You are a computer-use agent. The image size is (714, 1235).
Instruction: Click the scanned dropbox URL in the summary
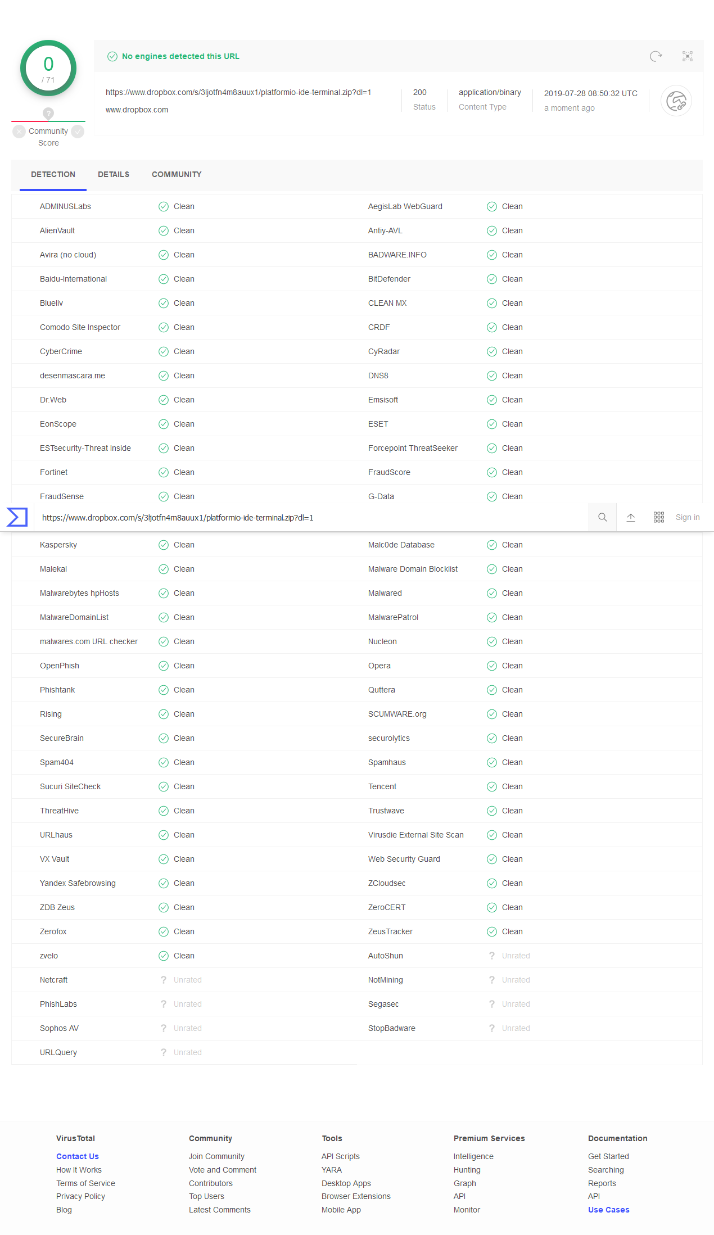[238, 92]
